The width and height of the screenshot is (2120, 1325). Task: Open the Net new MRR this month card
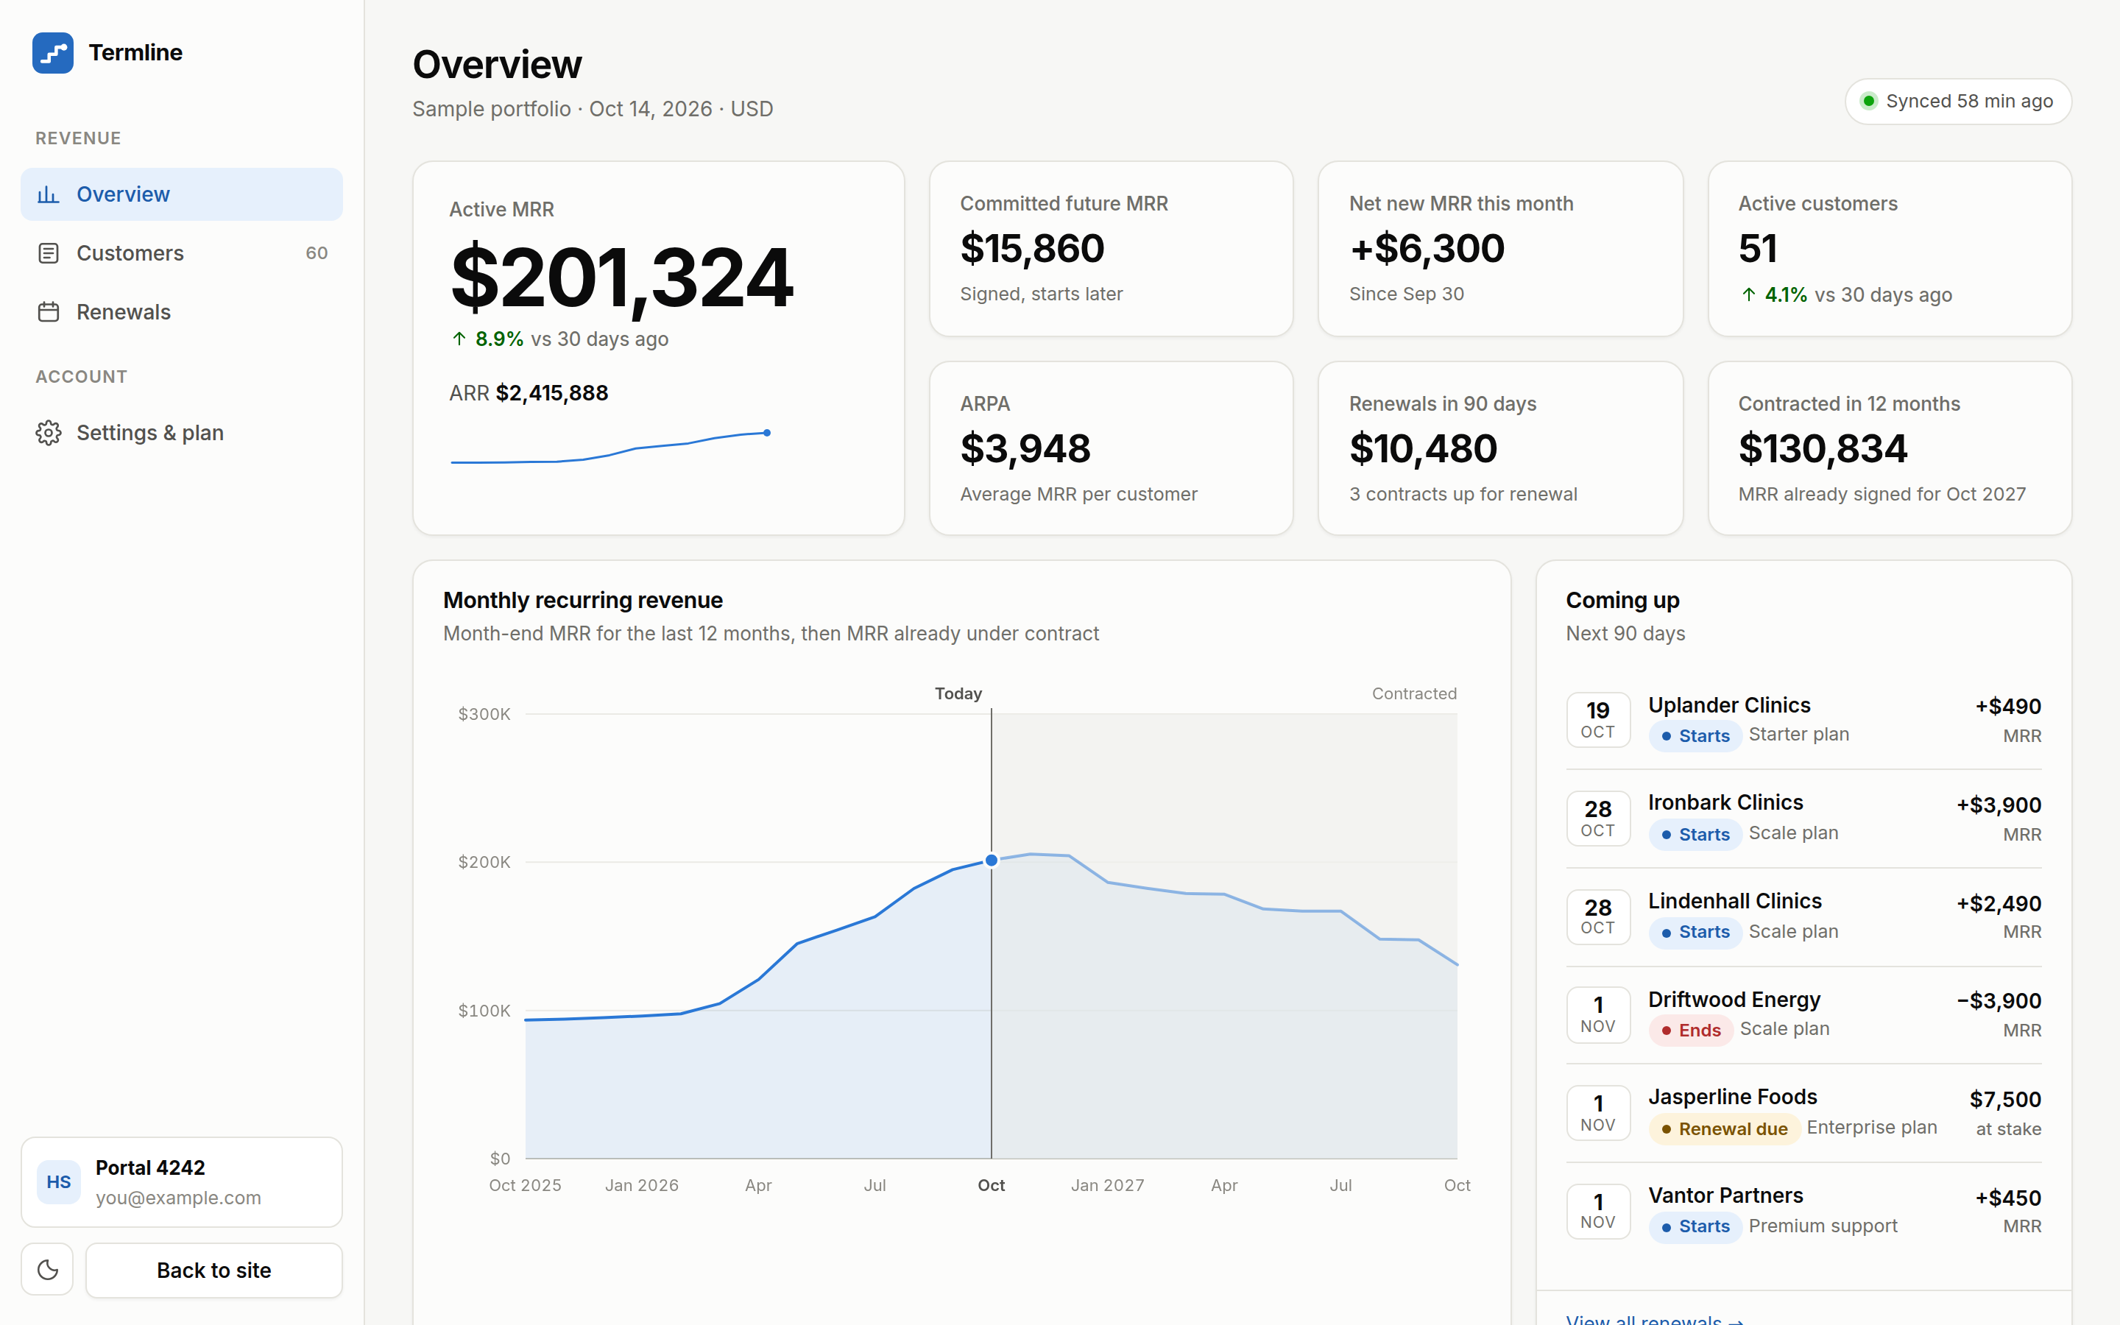click(x=1499, y=249)
